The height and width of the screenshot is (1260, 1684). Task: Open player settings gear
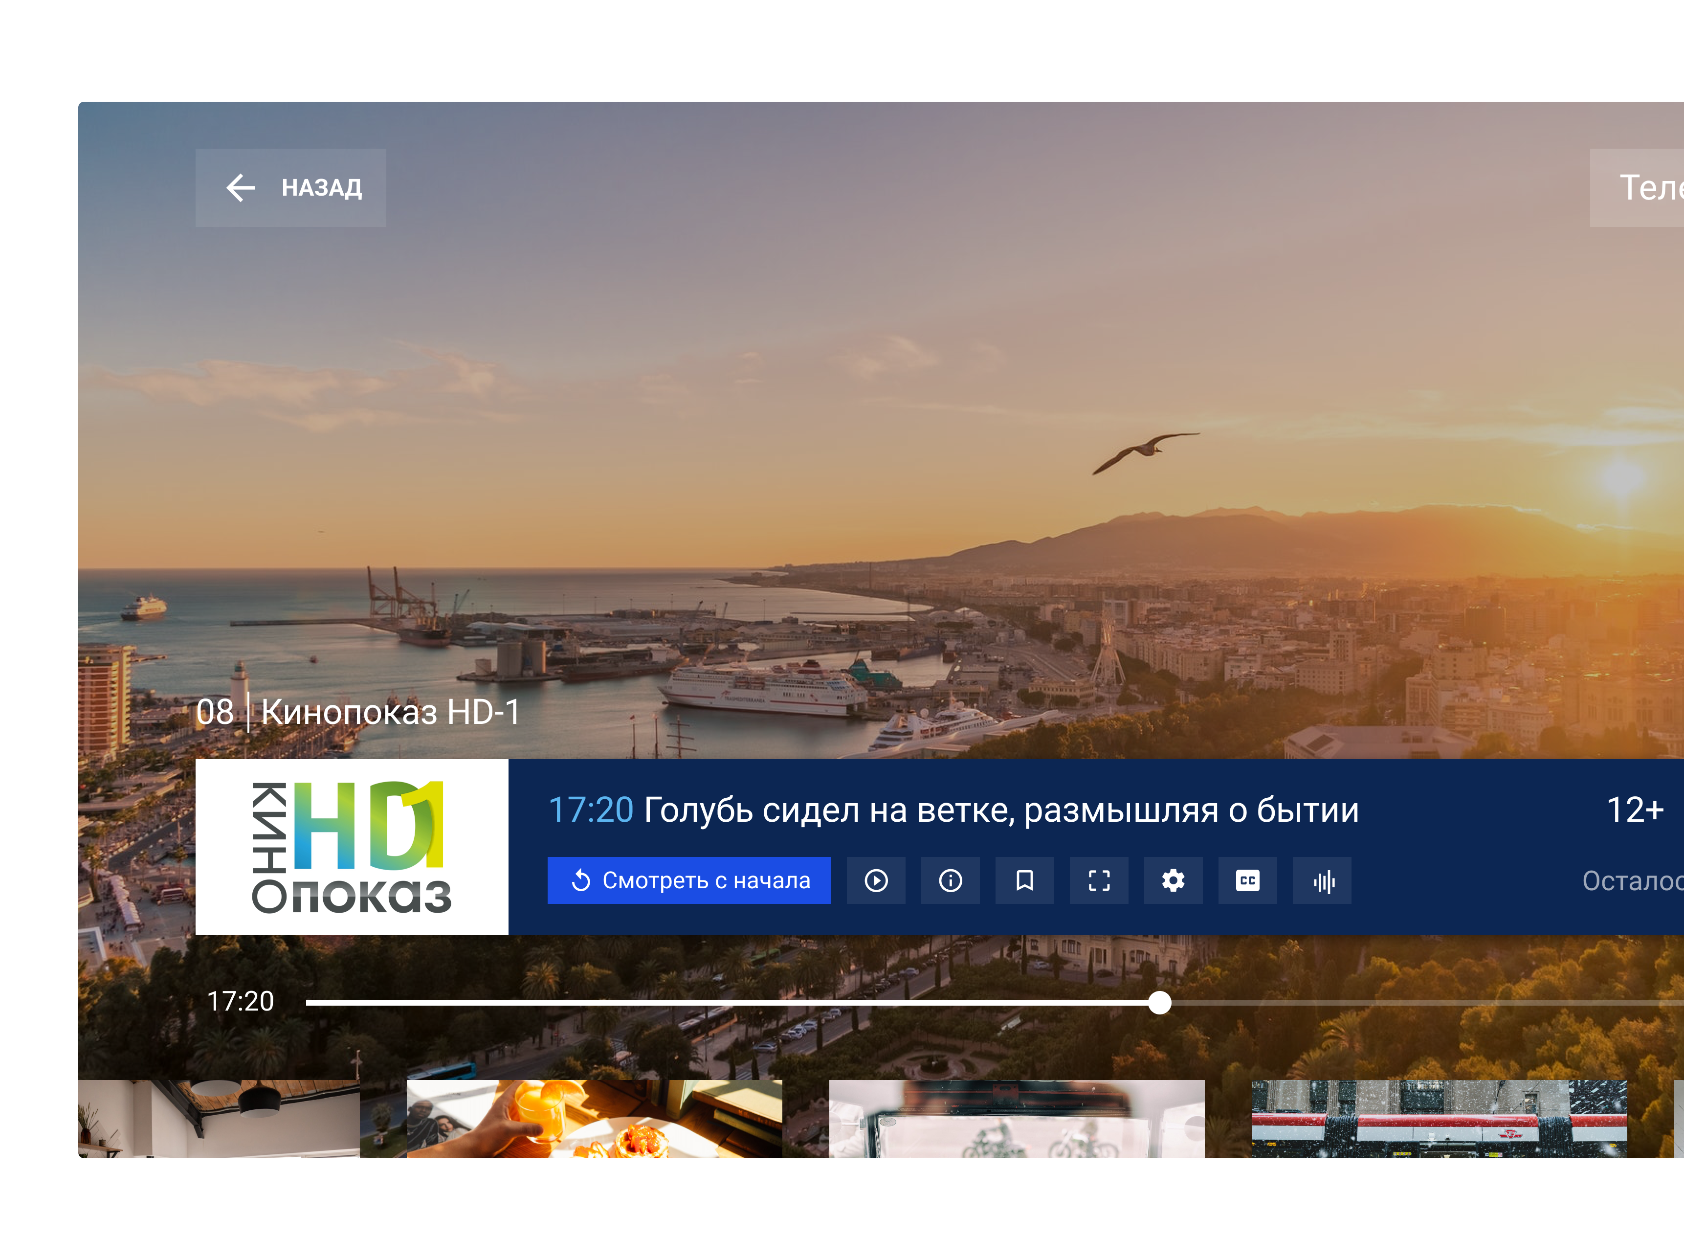click(1173, 881)
